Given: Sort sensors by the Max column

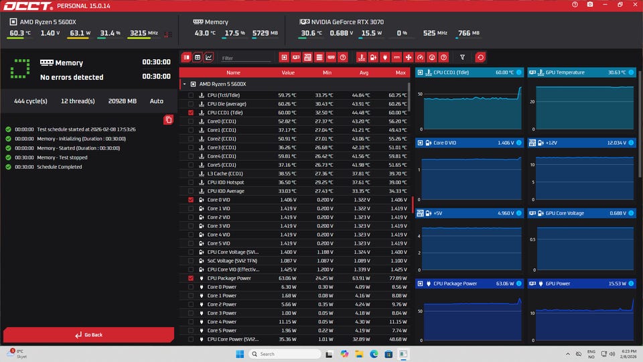Looking at the screenshot, I should click(401, 72).
